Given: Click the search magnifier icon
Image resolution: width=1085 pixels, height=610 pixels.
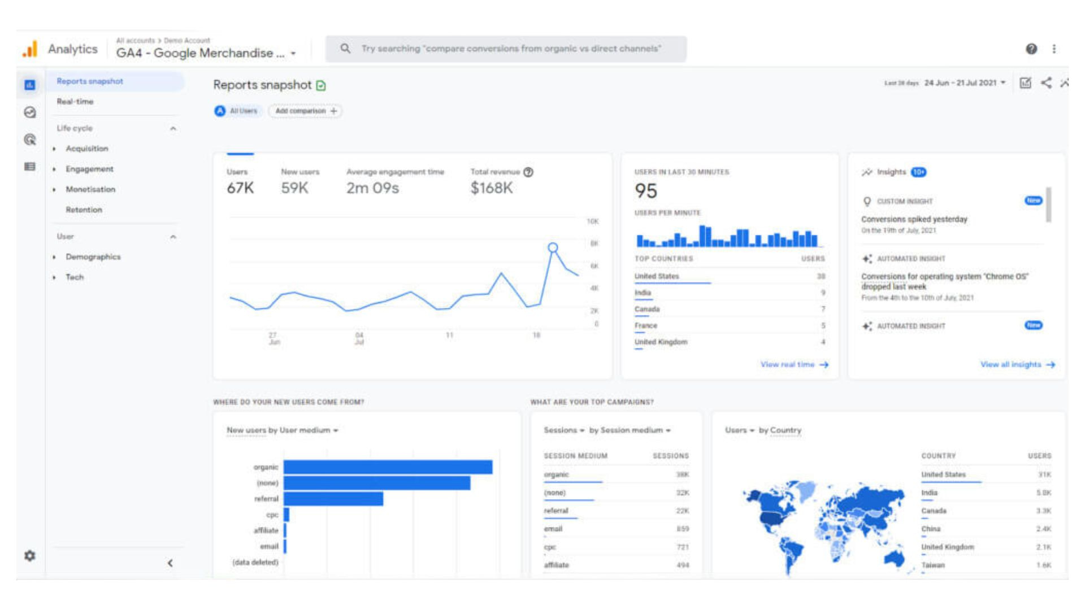Looking at the screenshot, I should click(x=345, y=49).
